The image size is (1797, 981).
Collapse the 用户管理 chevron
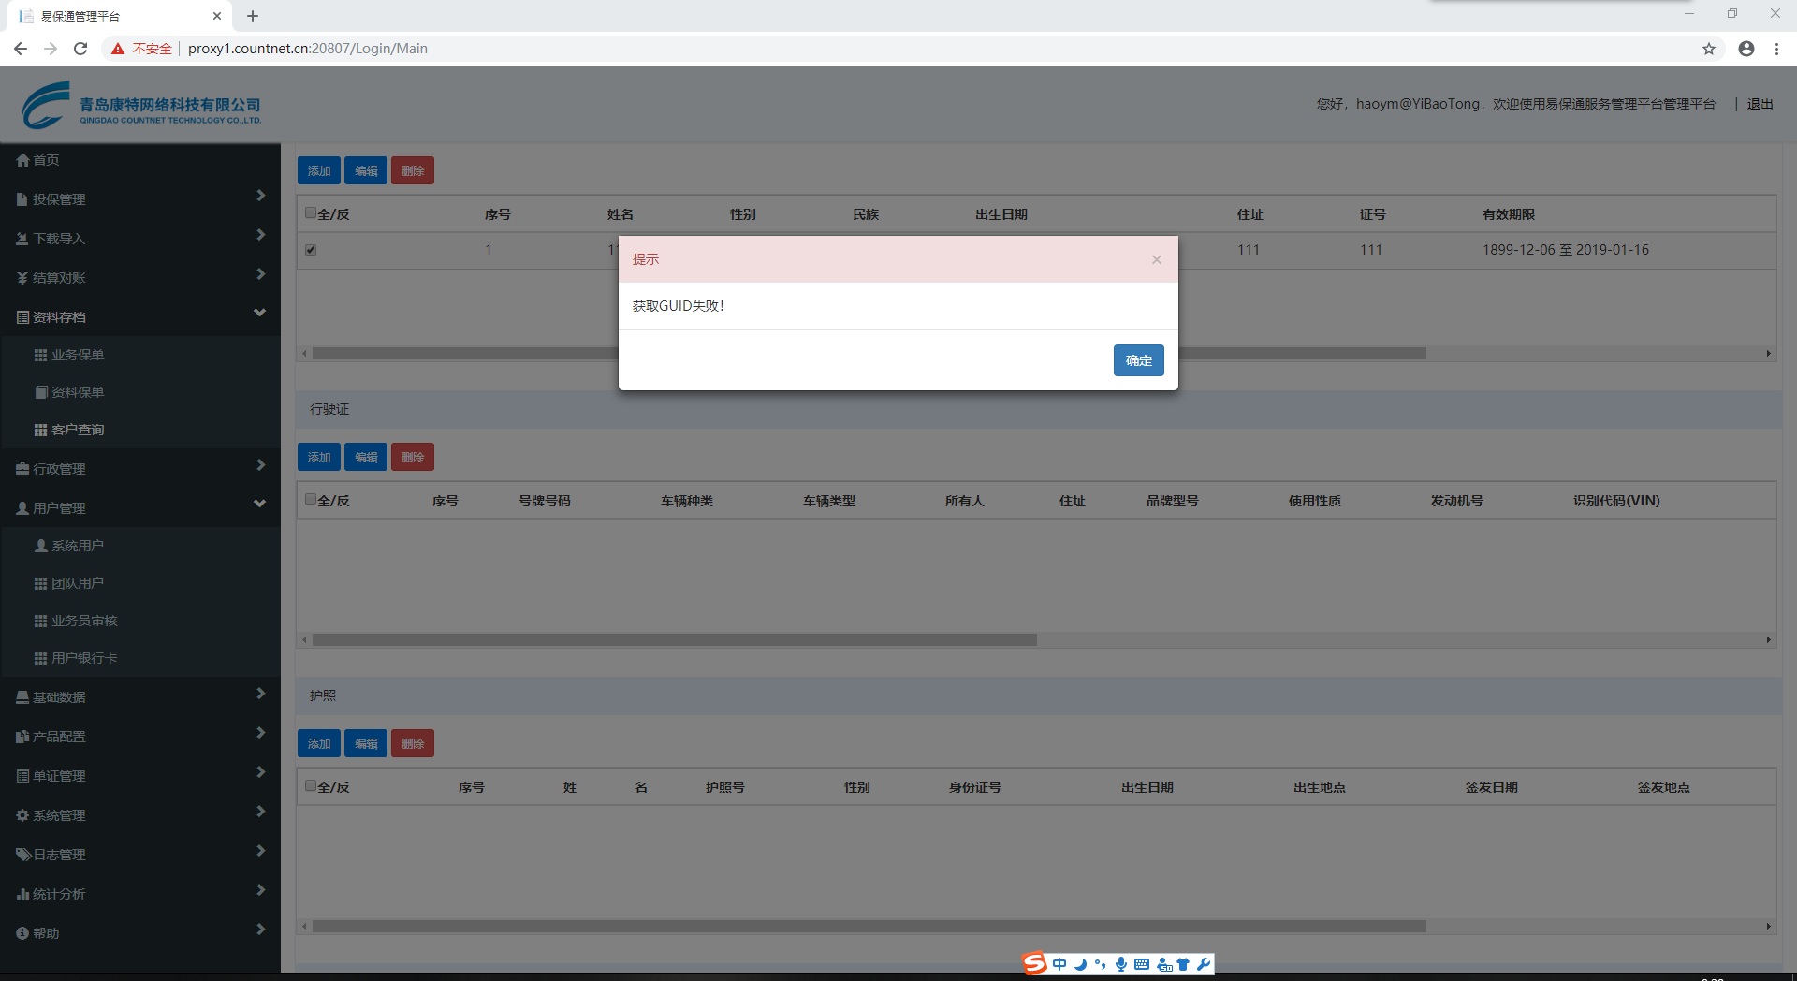(x=260, y=504)
